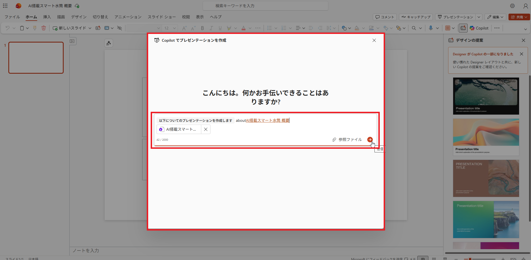531x260 pixels.
Task: Click the 参照ファイル button
Action: [349, 139]
